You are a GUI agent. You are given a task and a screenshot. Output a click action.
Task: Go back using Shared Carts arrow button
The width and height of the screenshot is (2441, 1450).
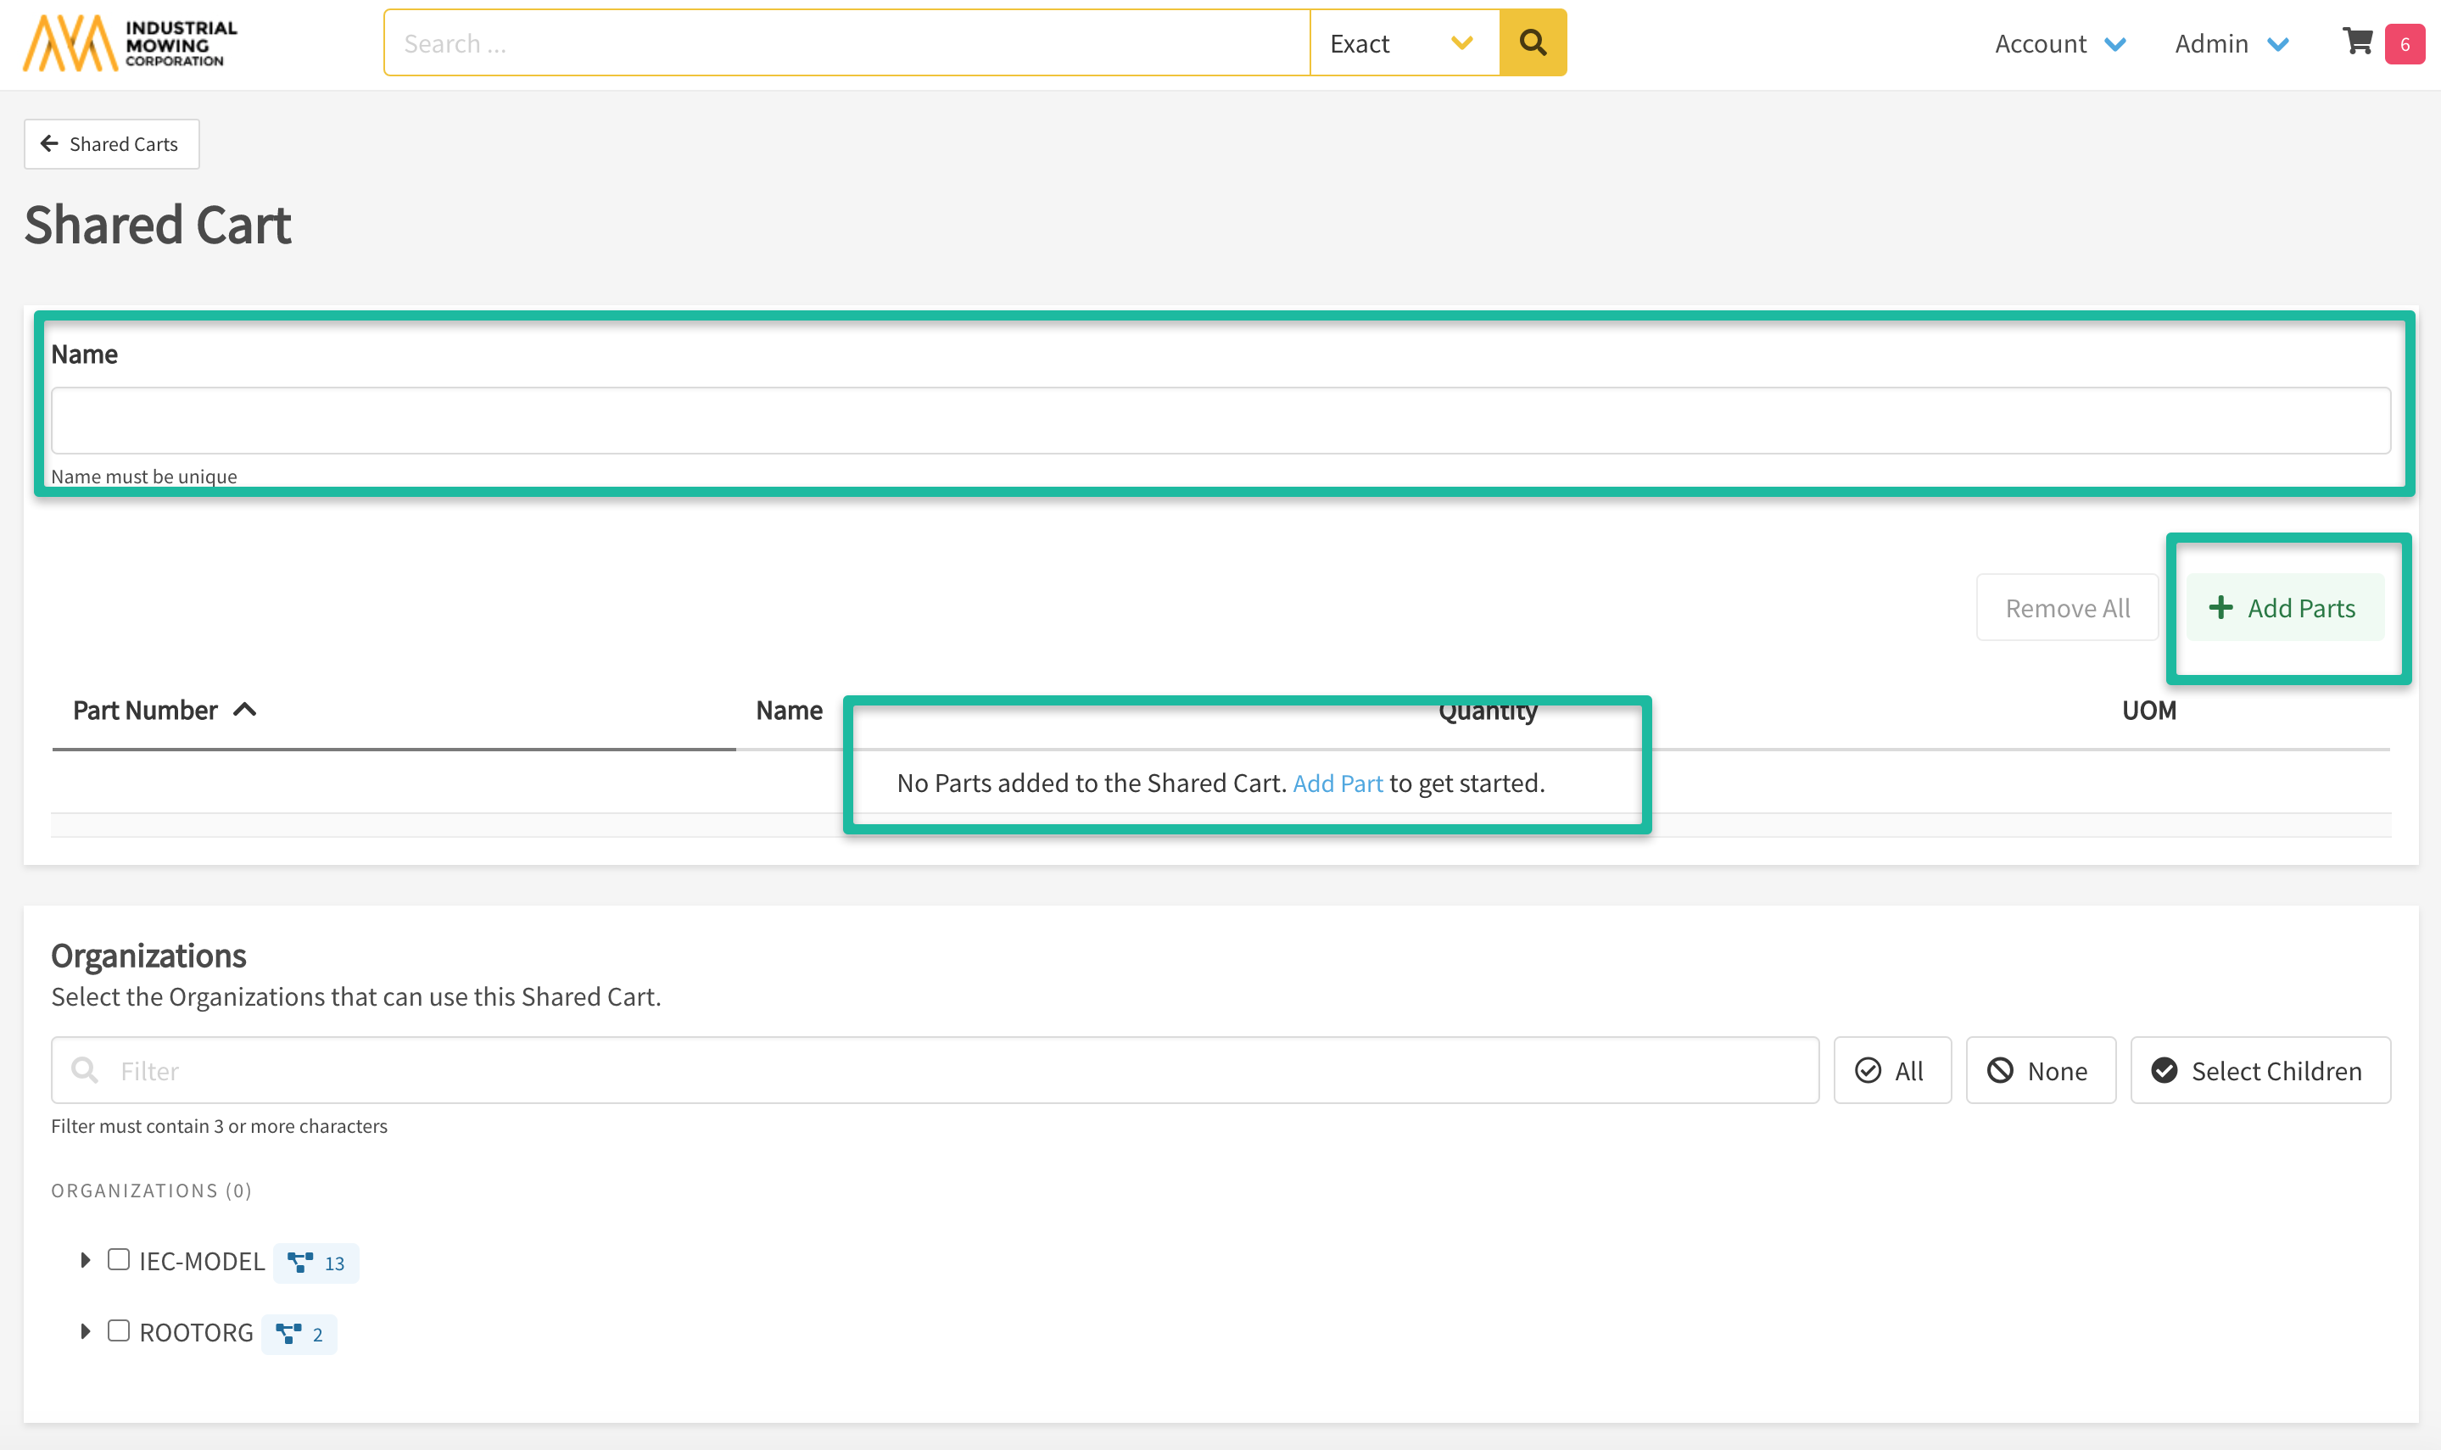(111, 145)
